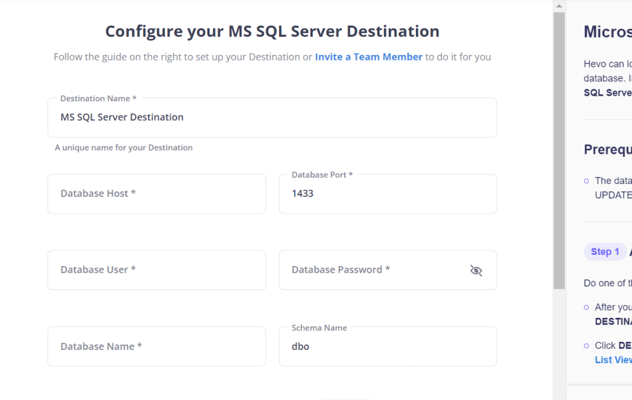Edit the Database Port field showing 1433
This screenshot has width=632, height=400.
388,194
